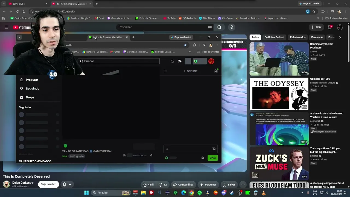The height and width of the screenshot is (197, 350).
Task: Open Discord from the taskbar
Action: coord(224,193)
